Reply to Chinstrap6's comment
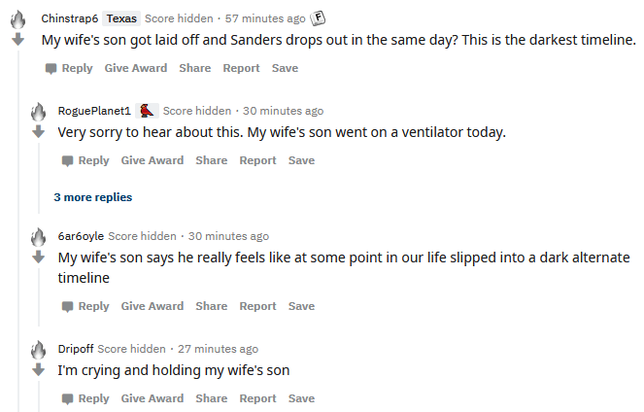 69,68
